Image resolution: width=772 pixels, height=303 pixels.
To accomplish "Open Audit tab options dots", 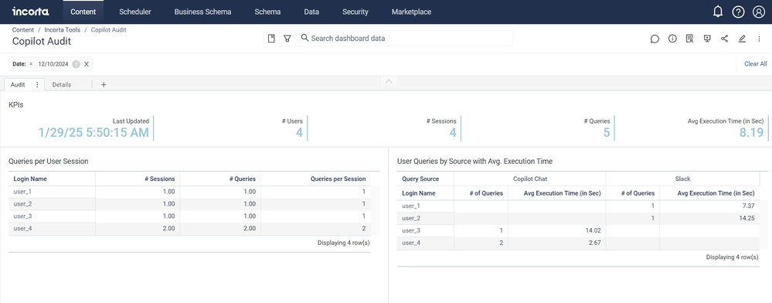I will 37,85.
